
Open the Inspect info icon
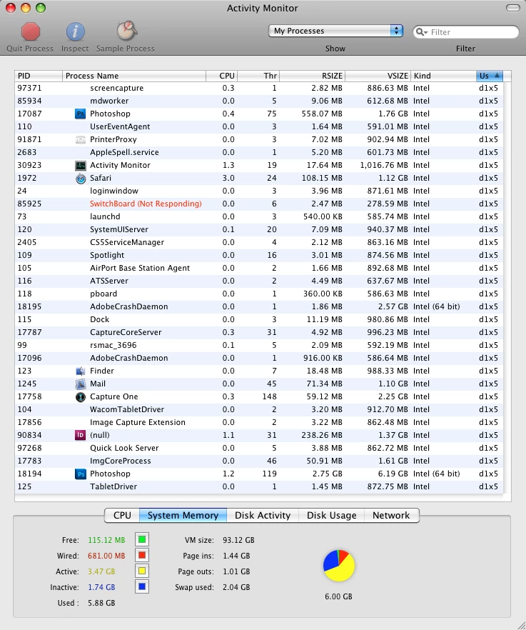tap(75, 31)
